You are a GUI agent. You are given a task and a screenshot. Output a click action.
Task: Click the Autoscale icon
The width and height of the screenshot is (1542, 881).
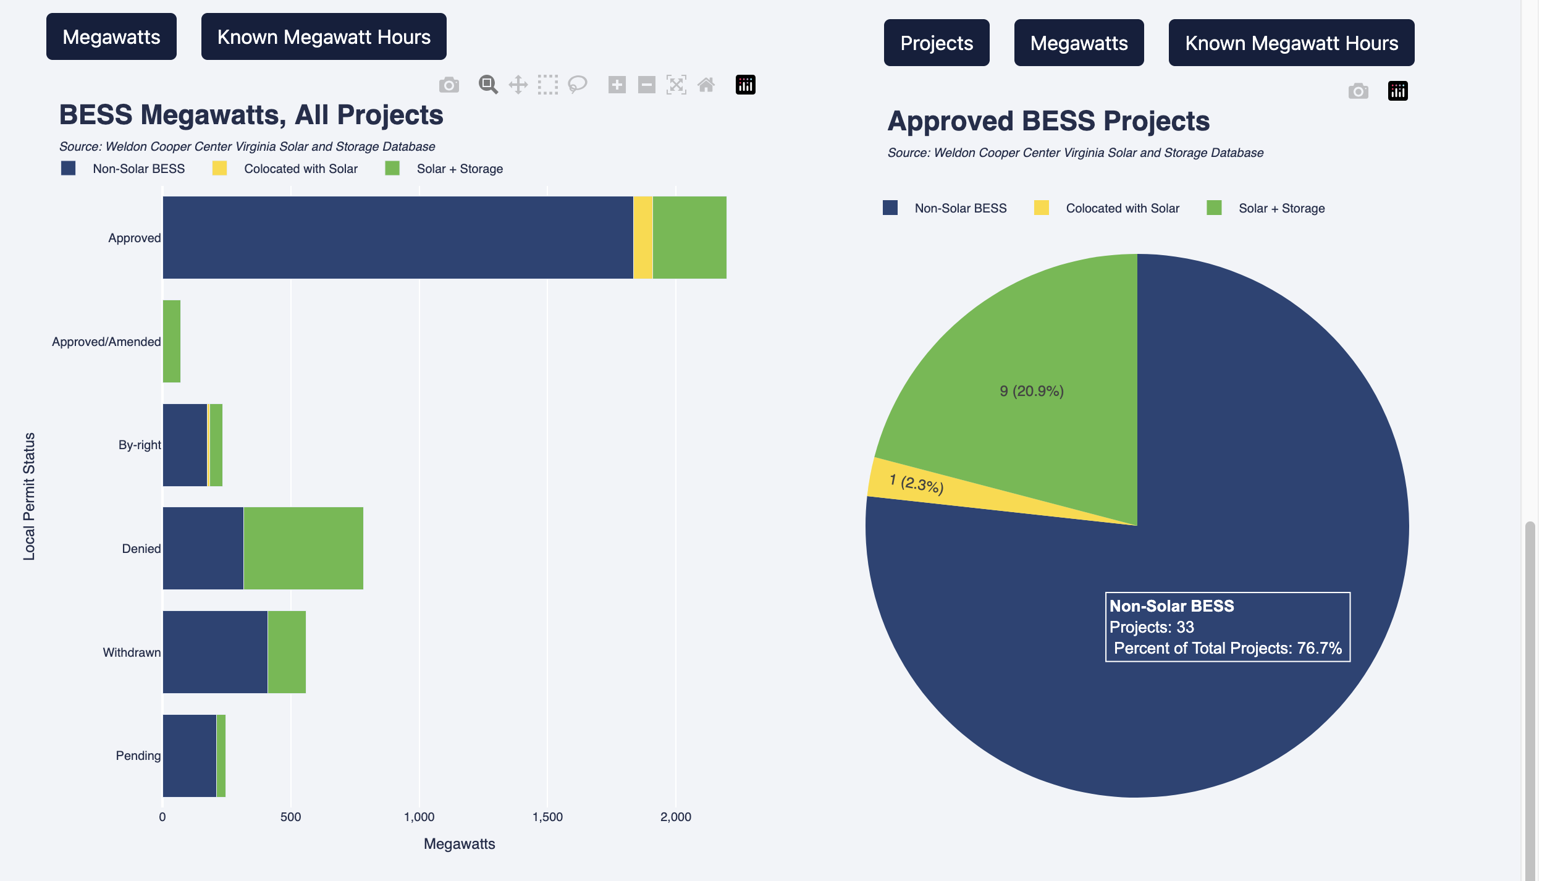(x=676, y=85)
